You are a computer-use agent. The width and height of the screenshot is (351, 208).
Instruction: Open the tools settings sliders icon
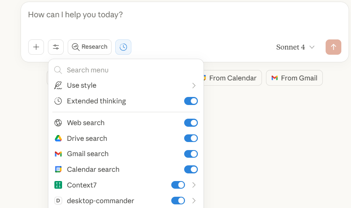point(56,47)
